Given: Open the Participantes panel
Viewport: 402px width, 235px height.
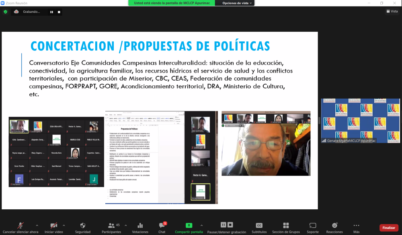Looking at the screenshot, I should click(111, 226).
